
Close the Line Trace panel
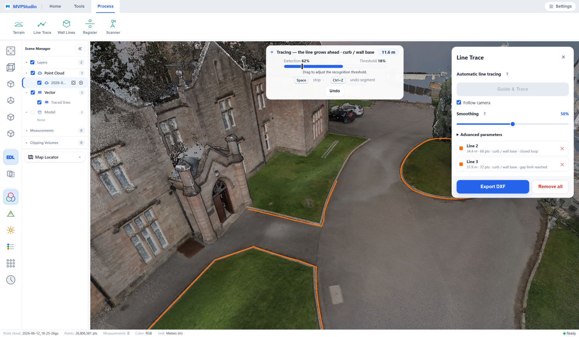(563, 57)
